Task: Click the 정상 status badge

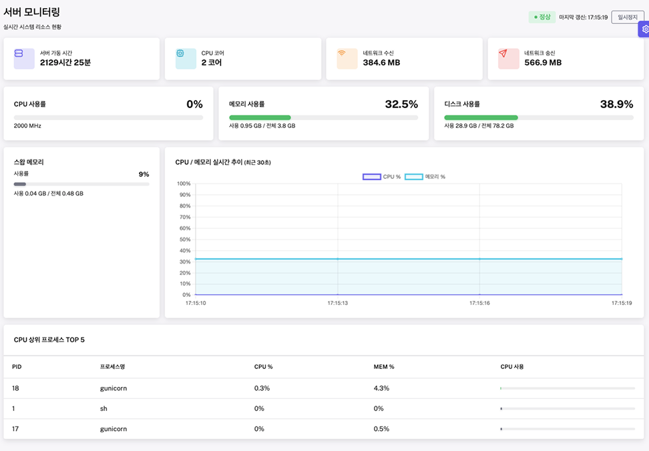Action: pos(542,17)
